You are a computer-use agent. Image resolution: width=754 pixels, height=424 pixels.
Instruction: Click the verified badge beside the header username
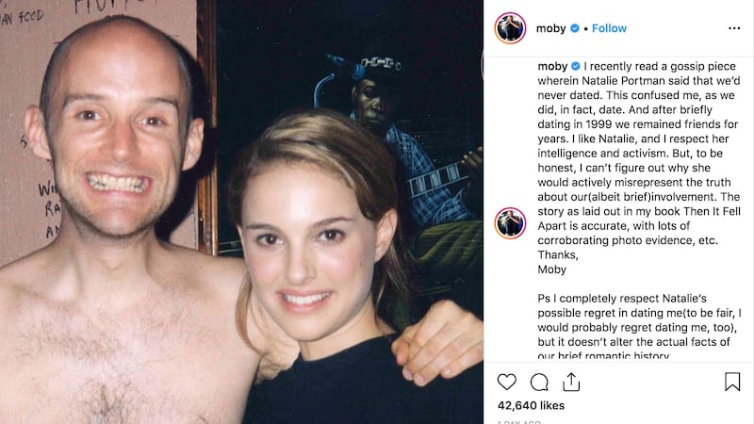point(575,28)
